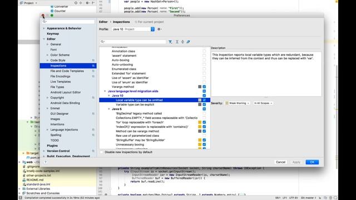Collapse Java language level migration aids group
Image resolution: width=356 pixels, height=200 pixels.
[x=105, y=91]
